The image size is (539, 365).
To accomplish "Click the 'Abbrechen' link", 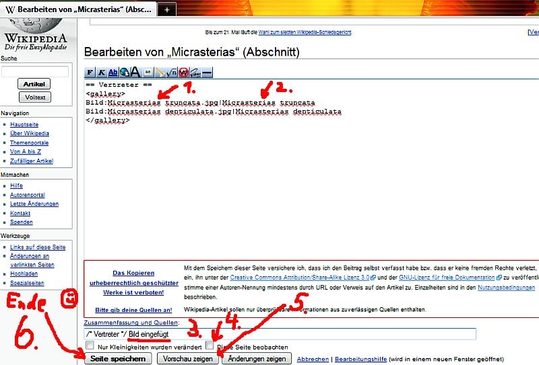I will (313, 359).
